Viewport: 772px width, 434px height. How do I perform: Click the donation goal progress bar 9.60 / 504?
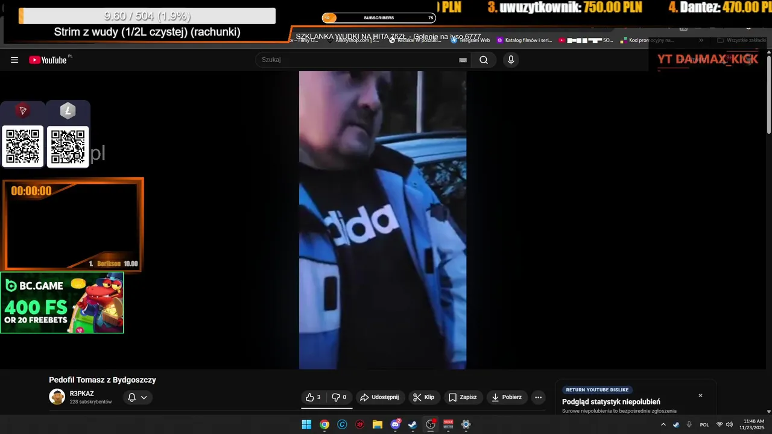(x=147, y=16)
